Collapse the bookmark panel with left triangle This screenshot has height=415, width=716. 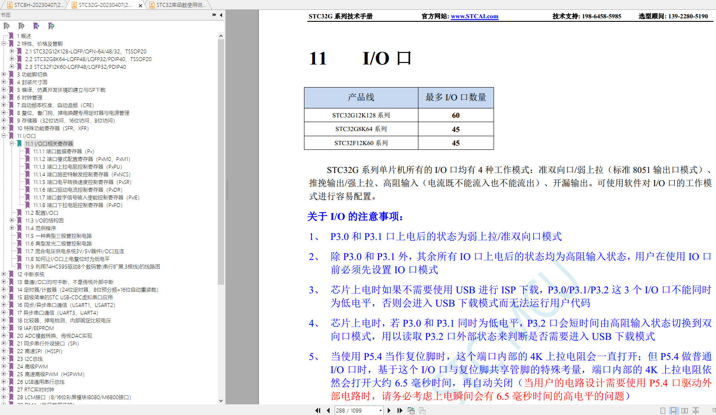(x=221, y=15)
